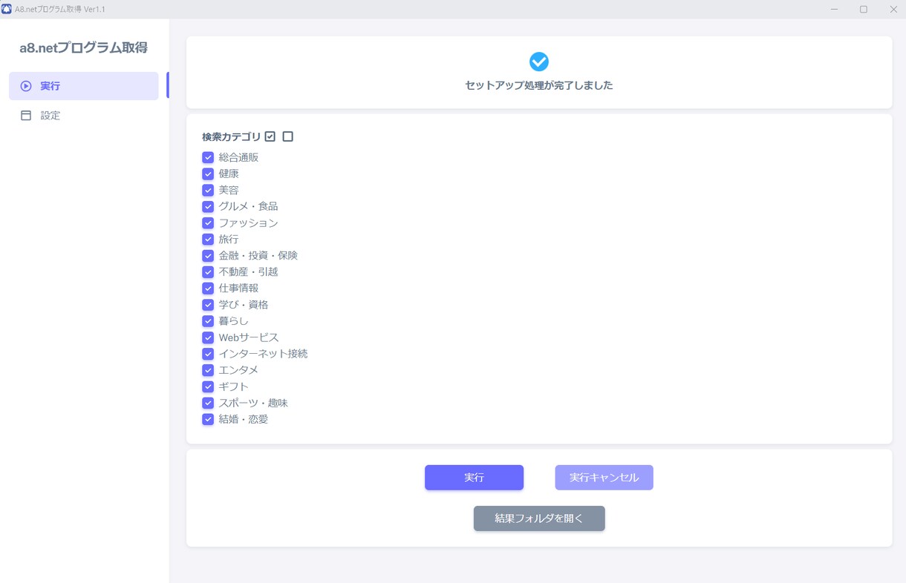Toggle the ギフト category checkbox
This screenshot has width=906, height=583.
(208, 386)
